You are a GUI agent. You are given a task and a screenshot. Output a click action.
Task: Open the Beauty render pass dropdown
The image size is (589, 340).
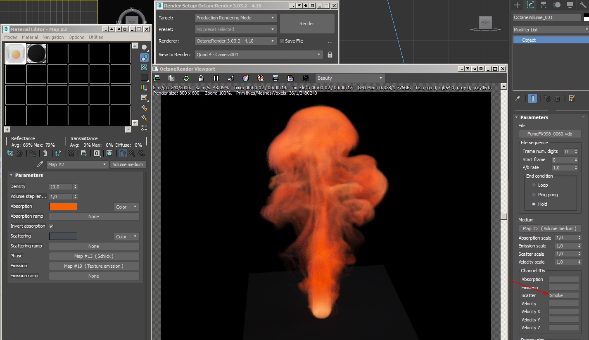click(x=350, y=78)
